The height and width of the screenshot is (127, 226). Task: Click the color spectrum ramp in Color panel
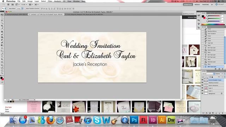point(213,24)
